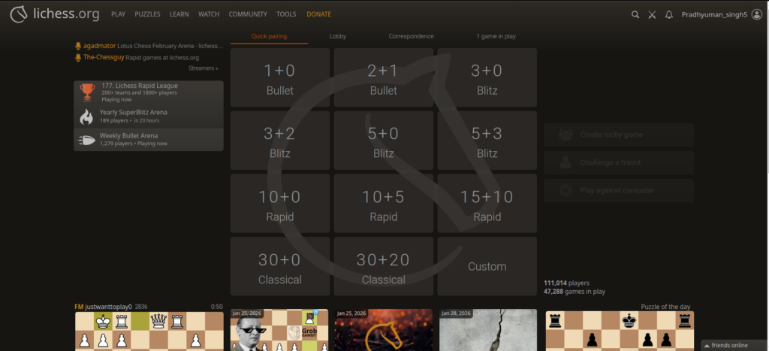This screenshot has width=769, height=351.
Task: Switch to the Correspondence tab
Action: [x=411, y=36]
